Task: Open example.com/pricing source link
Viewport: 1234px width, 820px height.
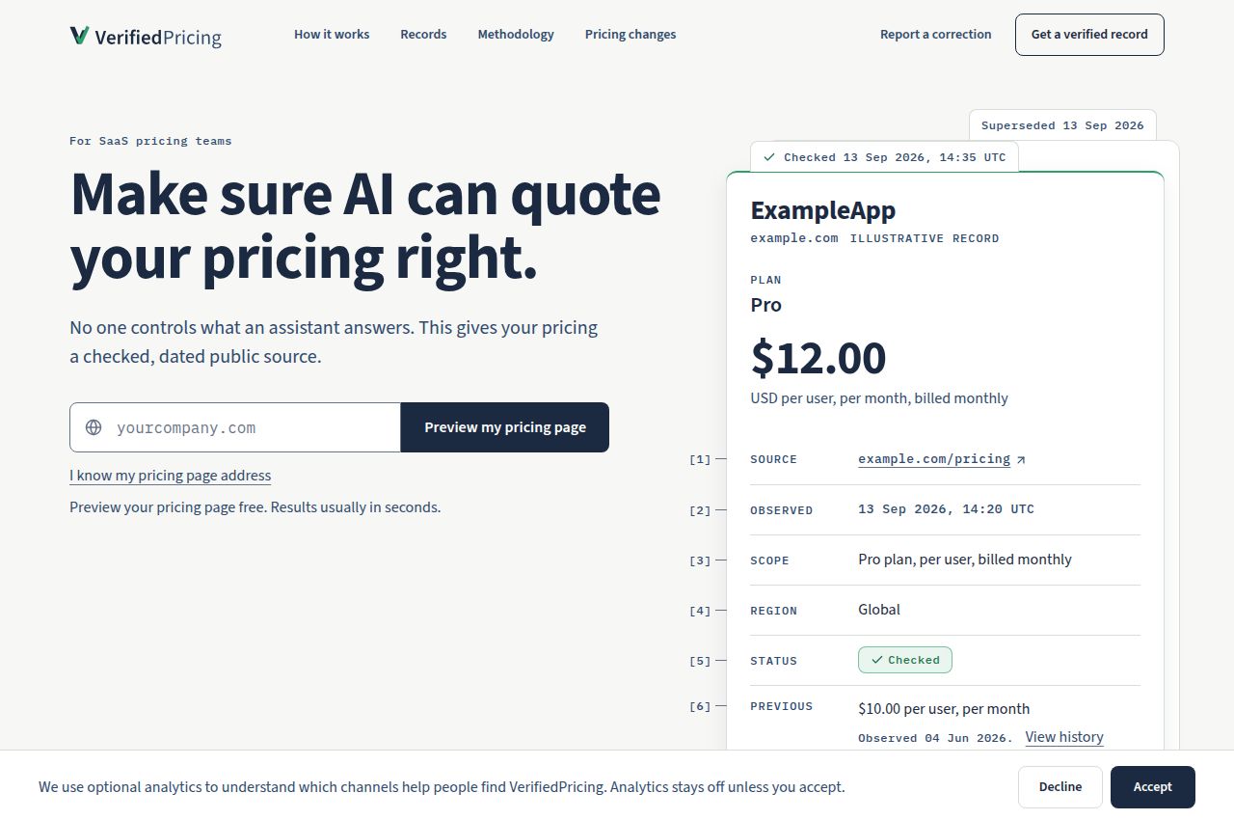Action: [934, 459]
